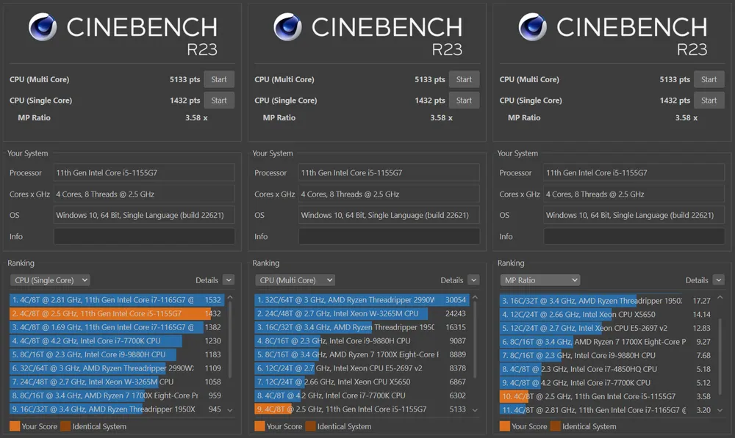This screenshot has width=735, height=438.
Task: Click the orange Your Score legend icon under MP Ratio ranking
Action: (x=505, y=426)
